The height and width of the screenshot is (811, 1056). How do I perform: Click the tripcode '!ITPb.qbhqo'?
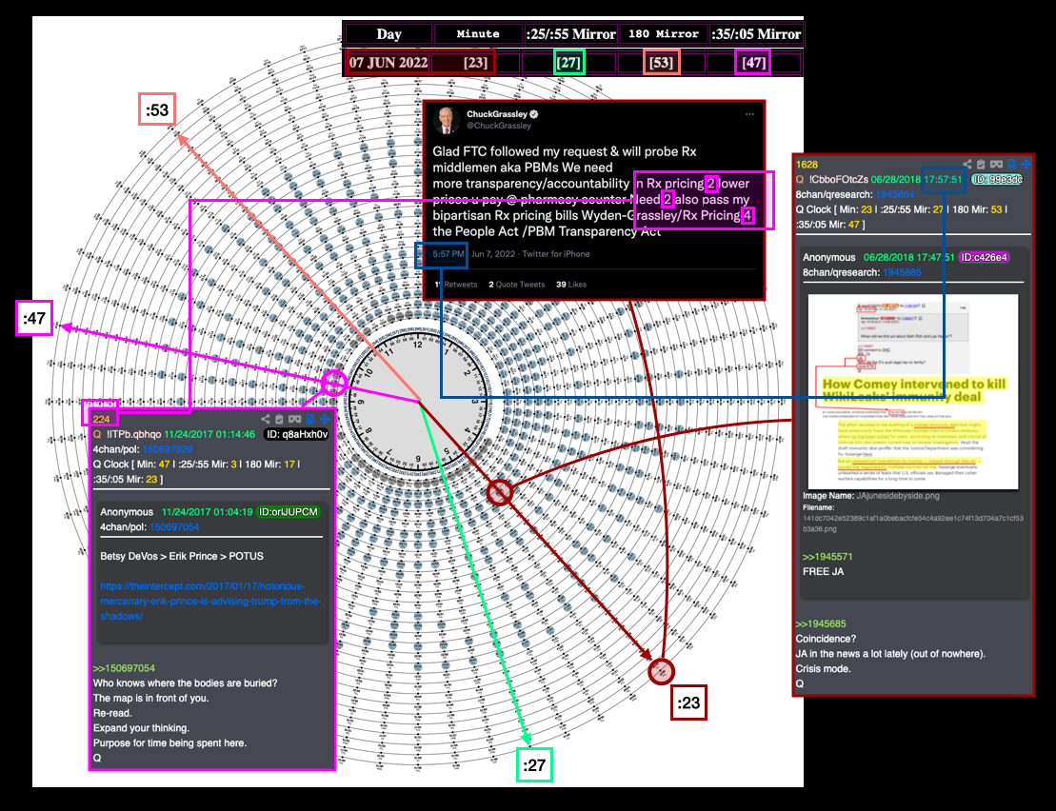[x=133, y=434]
